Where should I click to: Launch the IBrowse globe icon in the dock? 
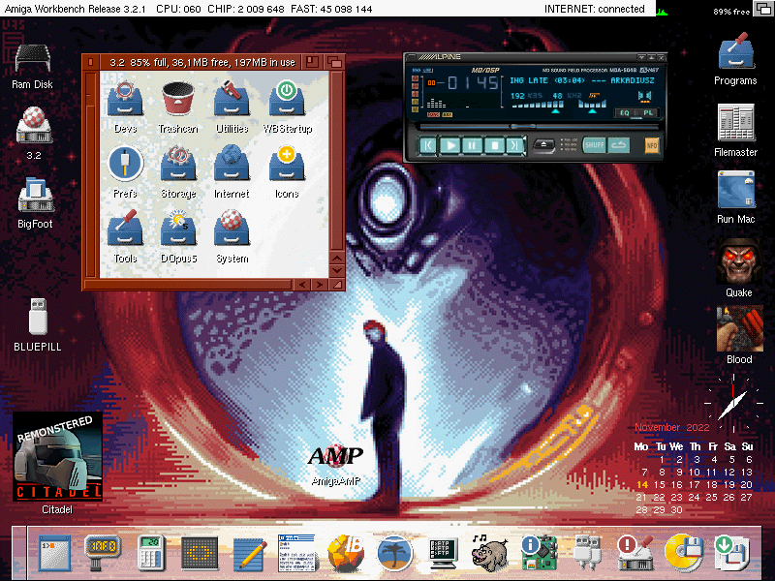[346, 554]
